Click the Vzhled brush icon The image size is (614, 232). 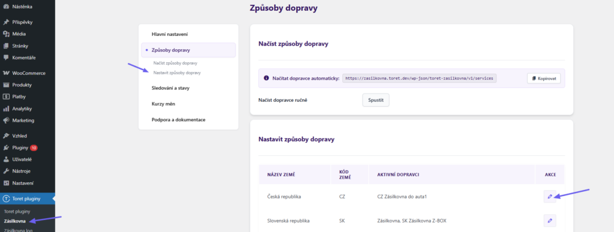click(6, 136)
